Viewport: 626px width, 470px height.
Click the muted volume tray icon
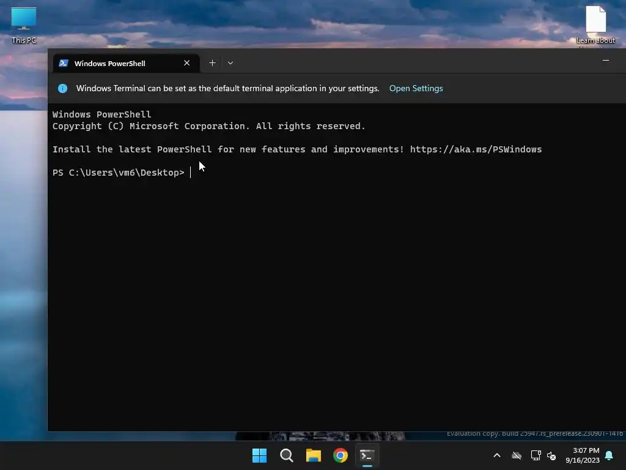tap(551, 455)
